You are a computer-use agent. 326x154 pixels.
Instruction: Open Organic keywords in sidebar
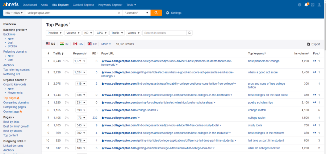click(15, 84)
